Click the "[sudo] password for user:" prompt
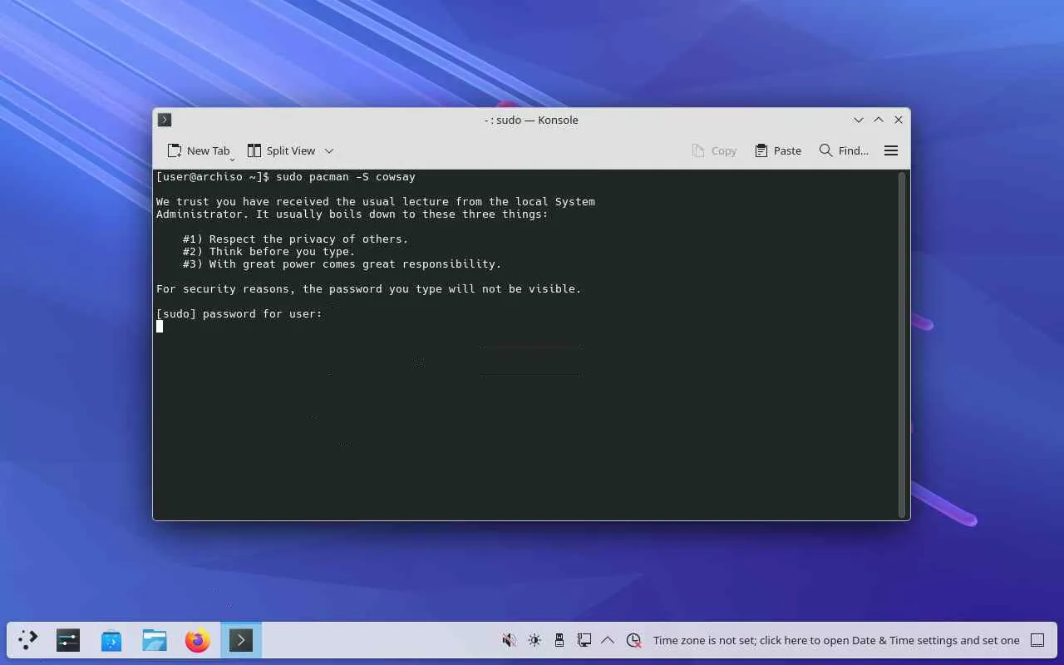Image resolution: width=1064 pixels, height=665 pixels. point(239,313)
